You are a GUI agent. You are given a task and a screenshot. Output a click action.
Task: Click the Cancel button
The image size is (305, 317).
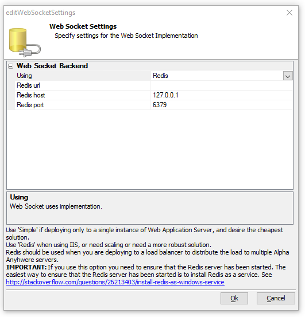(276, 298)
